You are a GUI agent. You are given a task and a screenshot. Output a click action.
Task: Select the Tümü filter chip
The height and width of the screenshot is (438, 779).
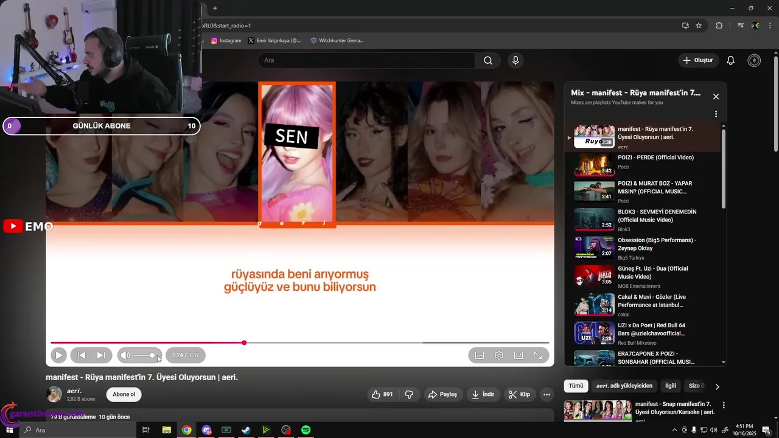[x=576, y=386]
